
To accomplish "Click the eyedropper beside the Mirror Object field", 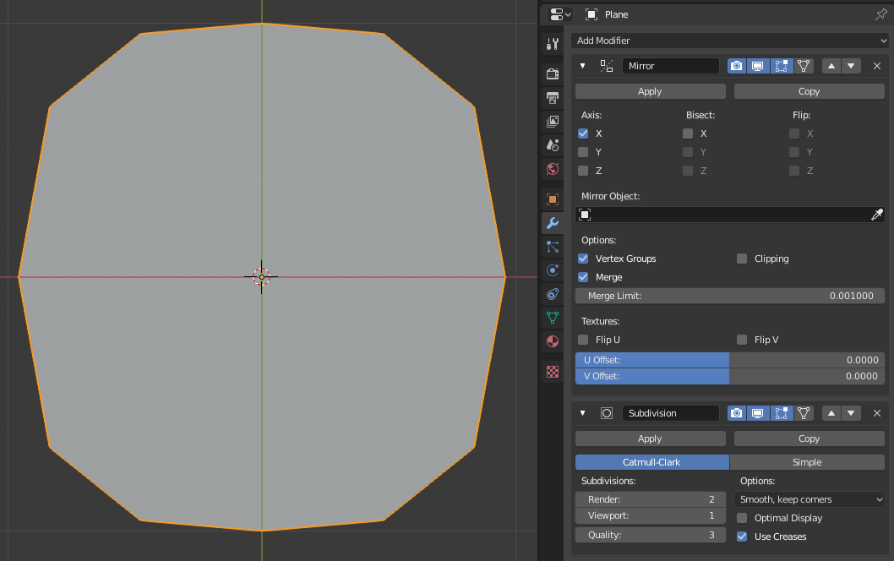I will coord(877,214).
